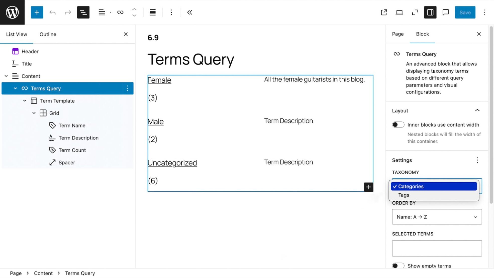Image resolution: width=494 pixels, height=278 pixels.
Task: Toggle the settings sidebar
Action: (x=430, y=12)
